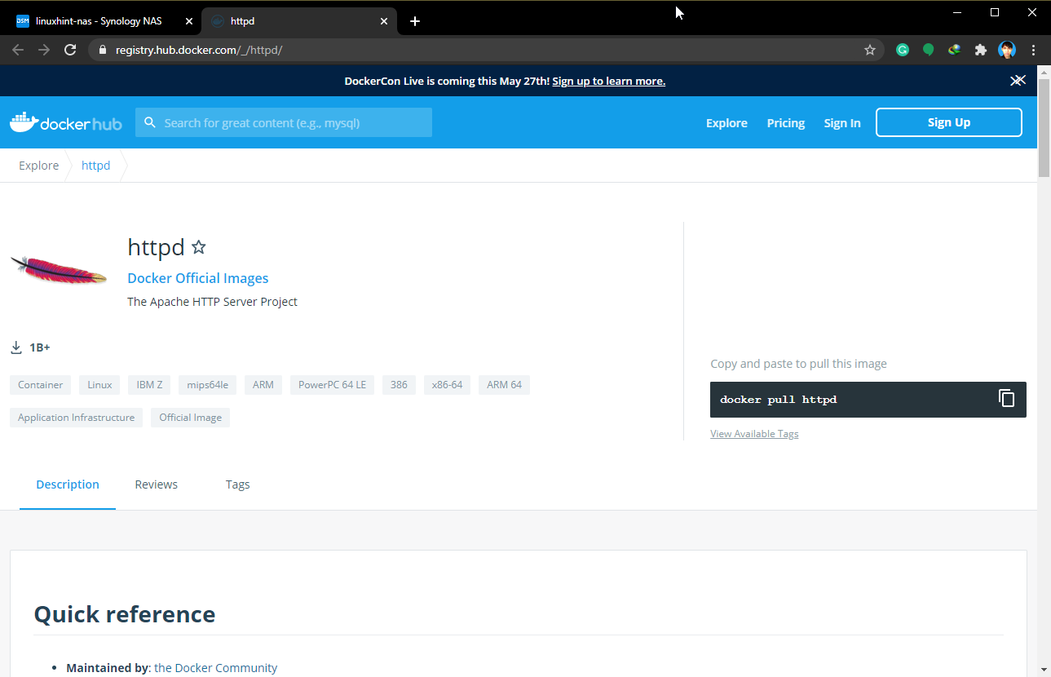Click the Sign Up button
The height and width of the screenshot is (677, 1051).
pyautogui.click(x=949, y=122)
